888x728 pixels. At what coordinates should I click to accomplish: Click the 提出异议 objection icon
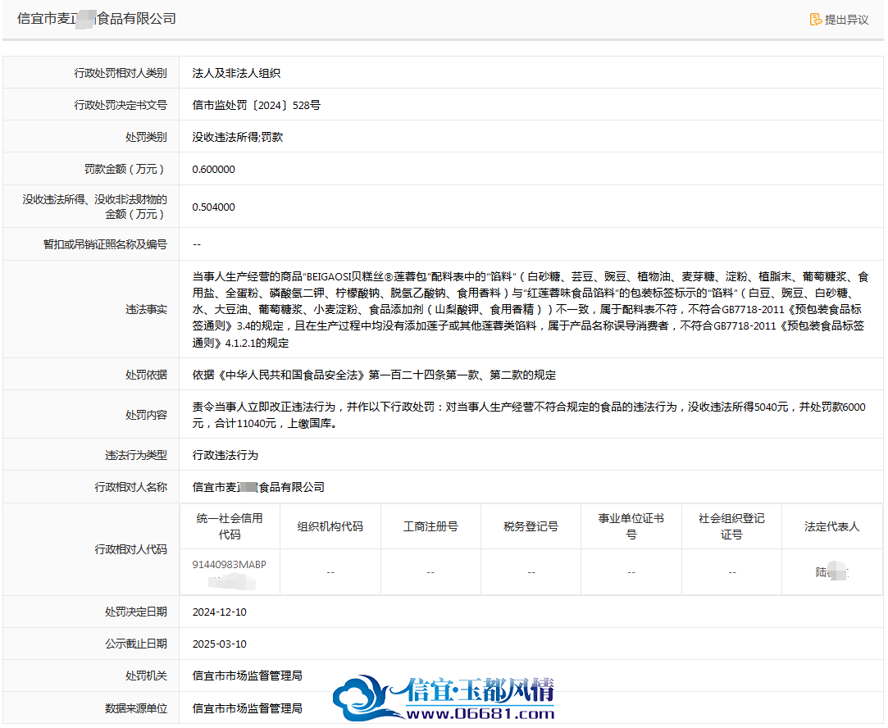[x=816, y=20]
